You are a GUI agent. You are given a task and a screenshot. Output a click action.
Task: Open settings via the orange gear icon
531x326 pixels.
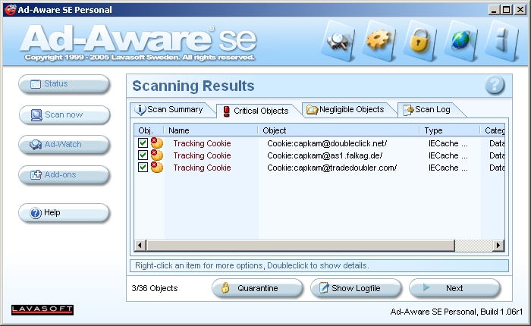pos(379,41)
